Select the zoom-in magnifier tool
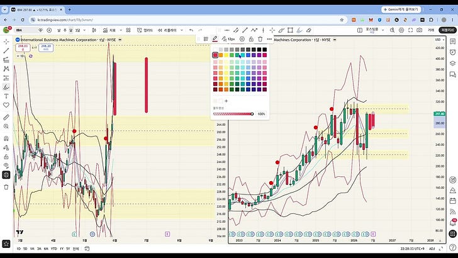 [6, 126]
